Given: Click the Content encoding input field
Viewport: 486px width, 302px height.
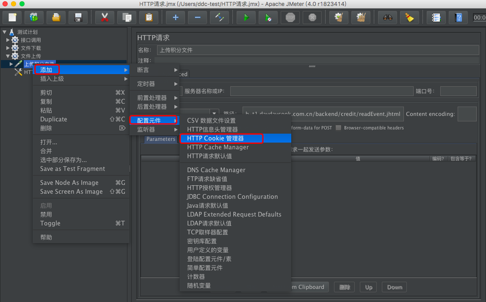Looking at the screenshot, I should (x=467, y=114).
